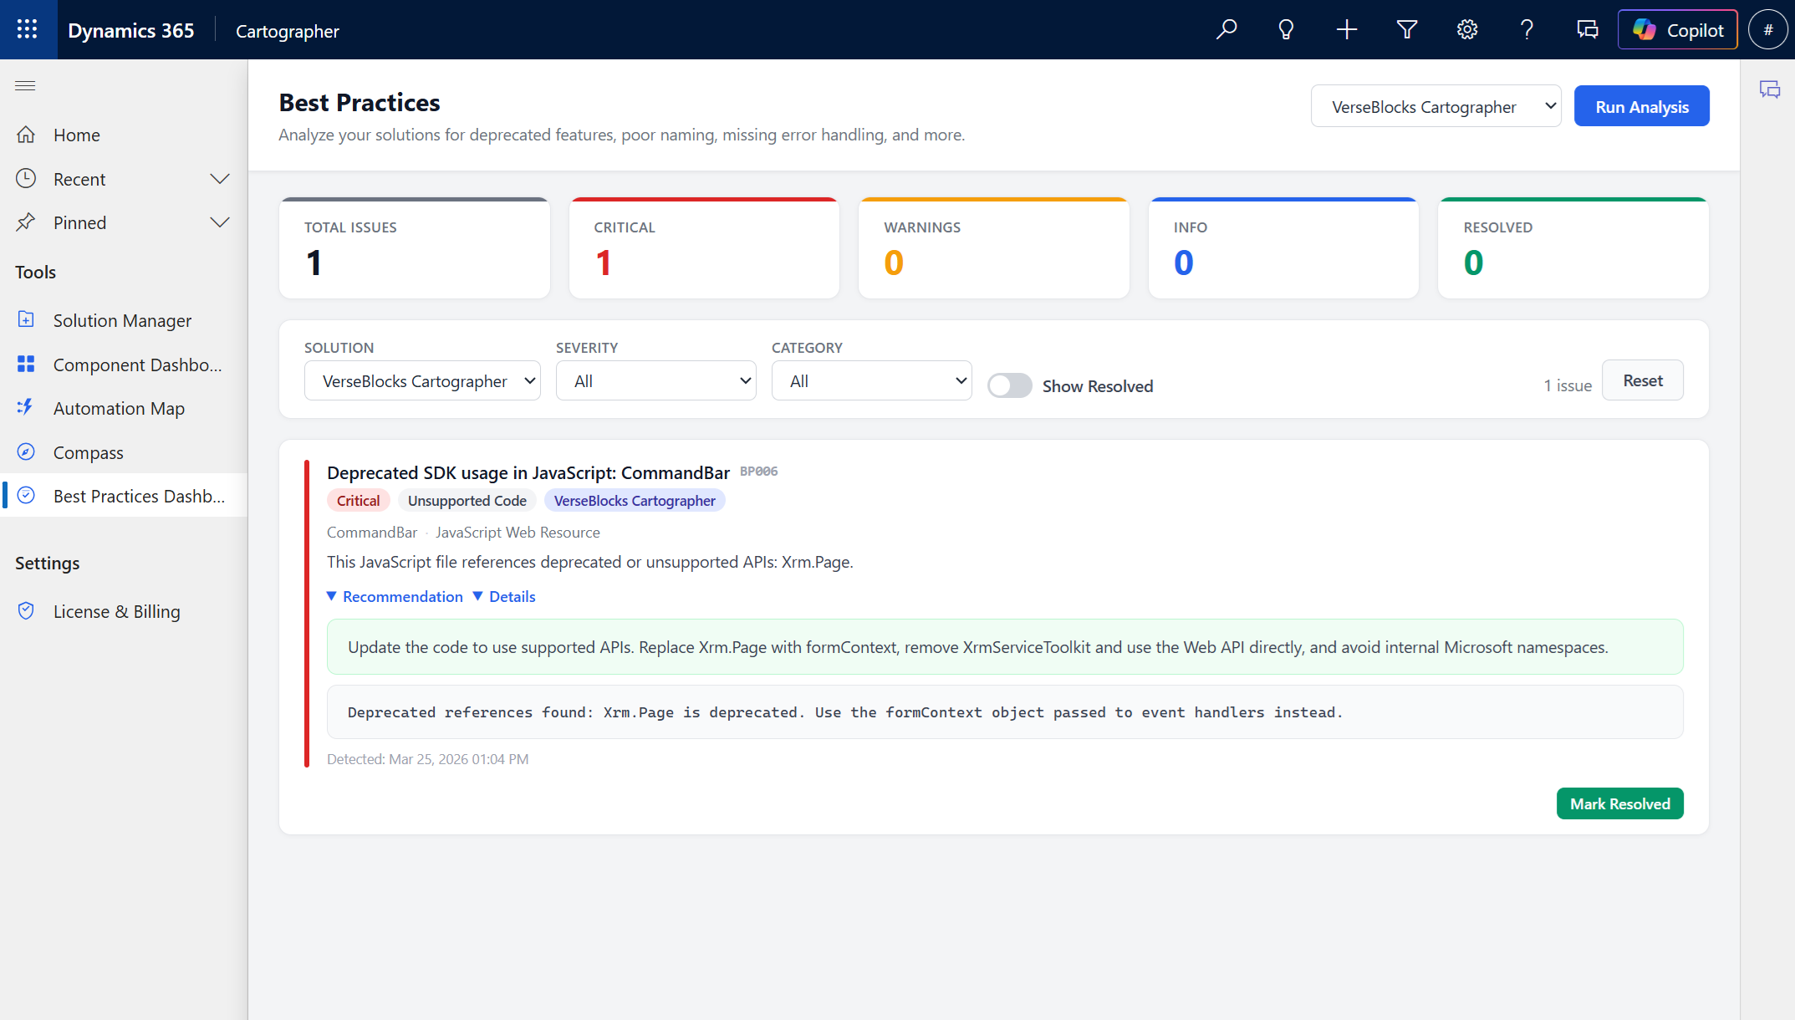1795x1020 pixels.
Task: Open the advanced filter funnel icon
Action: coord(1407,30)
